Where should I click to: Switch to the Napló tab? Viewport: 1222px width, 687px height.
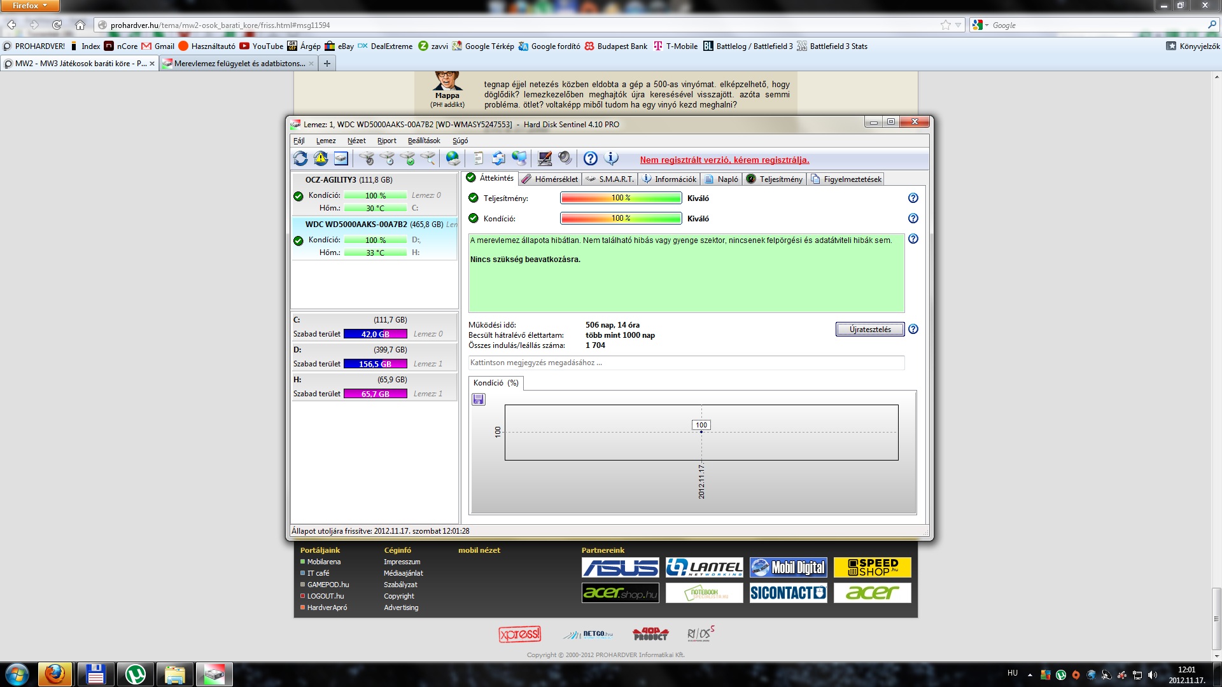tap(721, 179)
